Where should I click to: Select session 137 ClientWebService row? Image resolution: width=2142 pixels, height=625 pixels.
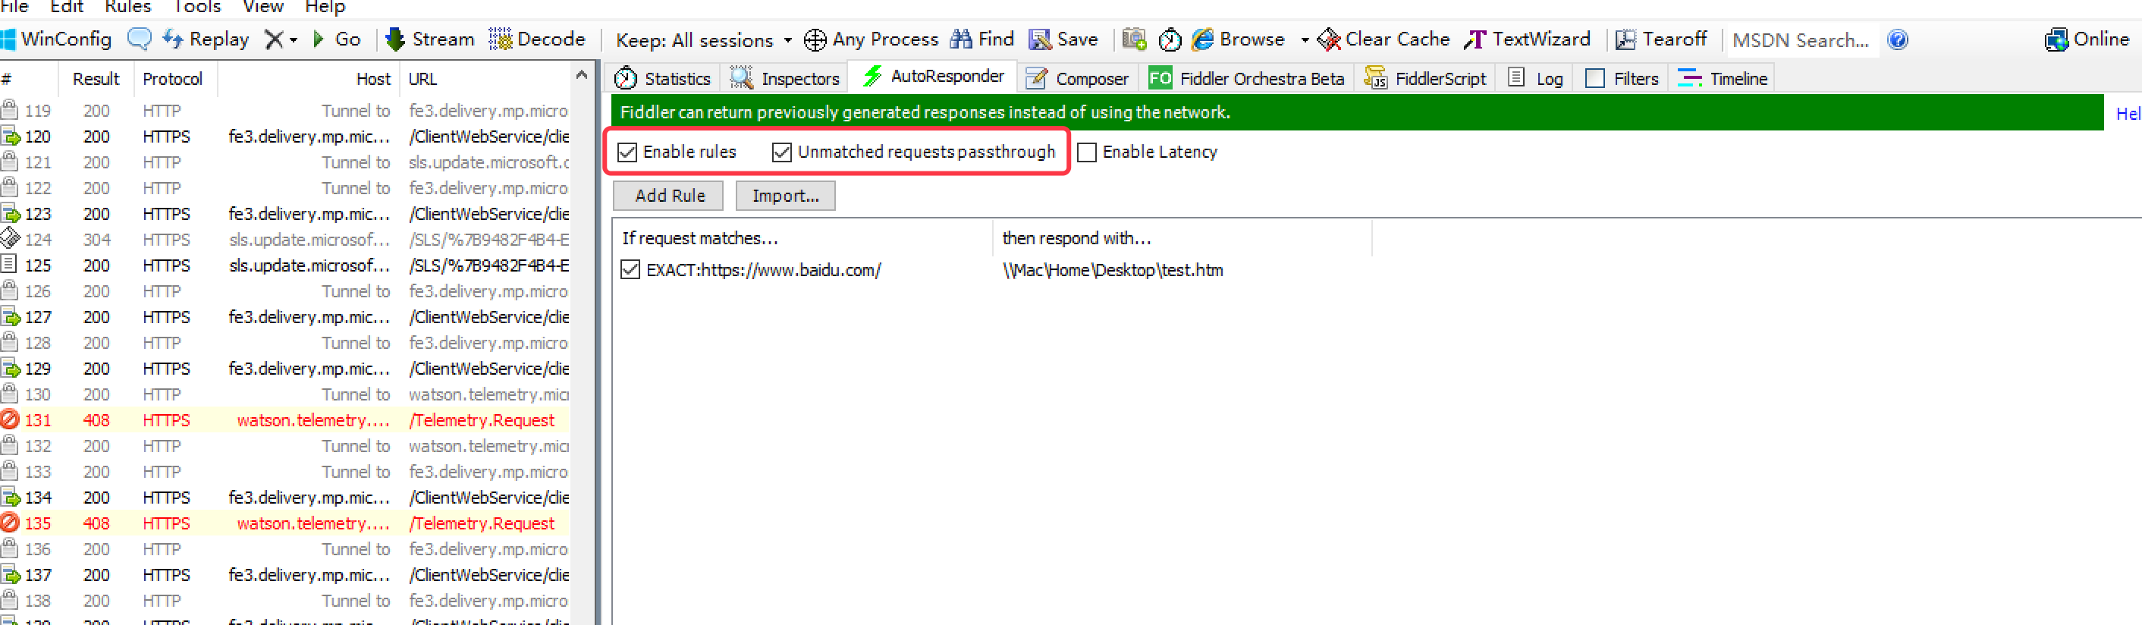pyautogui.click(x=284, y=575)
